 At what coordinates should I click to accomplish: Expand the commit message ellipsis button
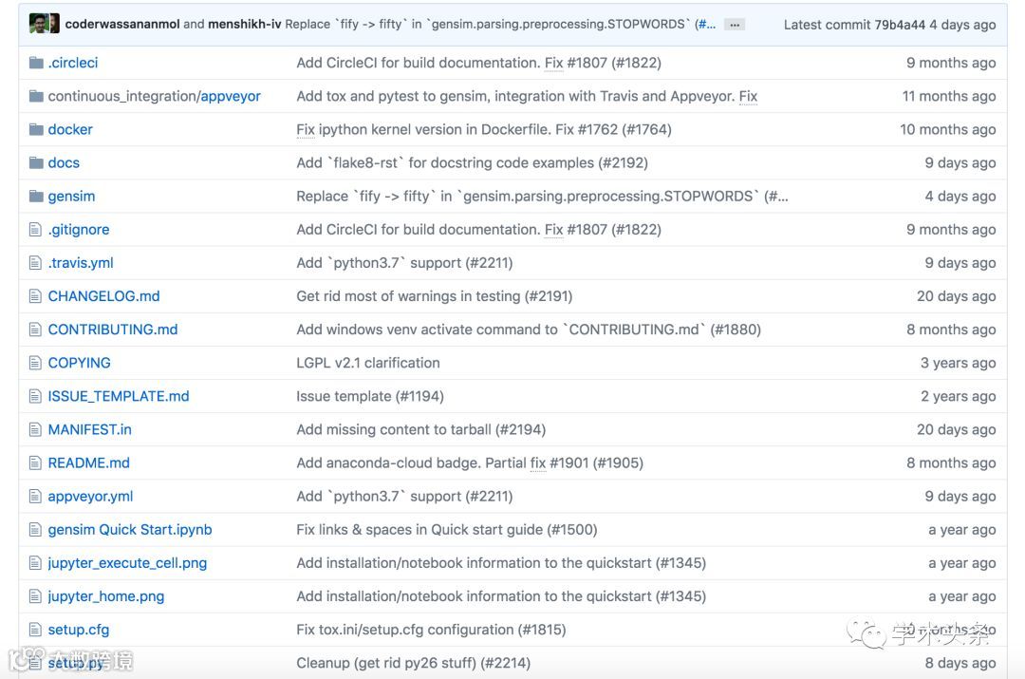(x=734, y=25)
